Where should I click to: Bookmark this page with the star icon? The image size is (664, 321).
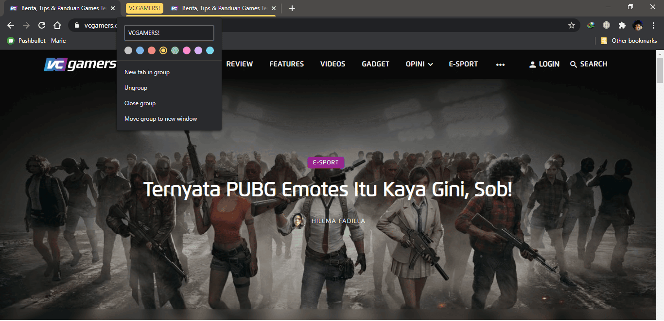coord(572,25)
